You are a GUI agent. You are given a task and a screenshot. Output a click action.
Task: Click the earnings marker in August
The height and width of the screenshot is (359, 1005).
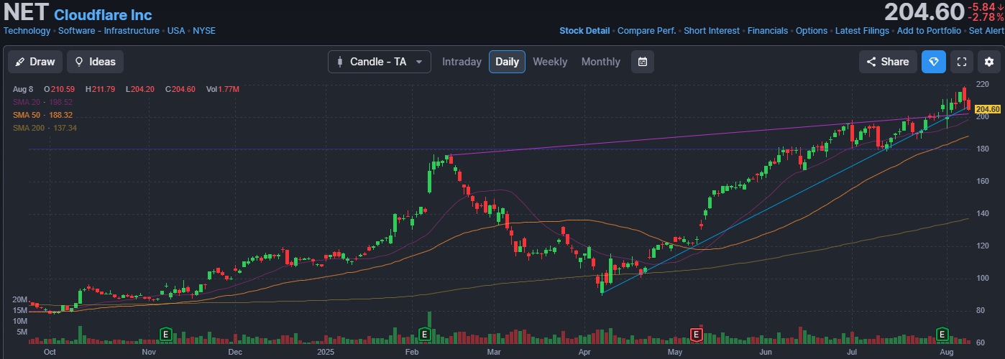tap(942, 334)
